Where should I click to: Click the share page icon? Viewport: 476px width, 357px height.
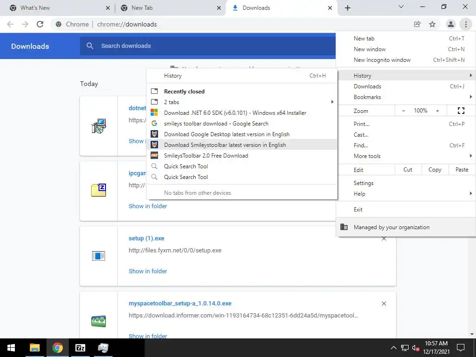417,24
